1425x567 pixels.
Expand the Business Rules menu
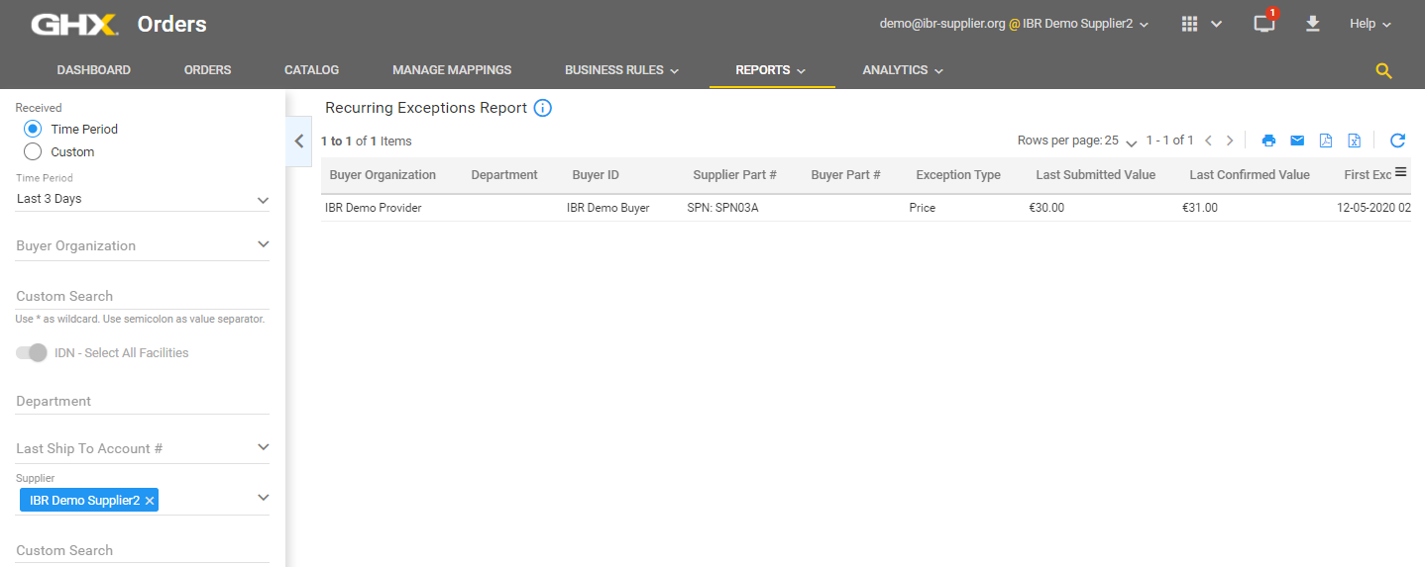[621, 70]
